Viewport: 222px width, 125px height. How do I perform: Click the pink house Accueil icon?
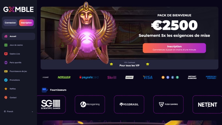tap(6, 36)
